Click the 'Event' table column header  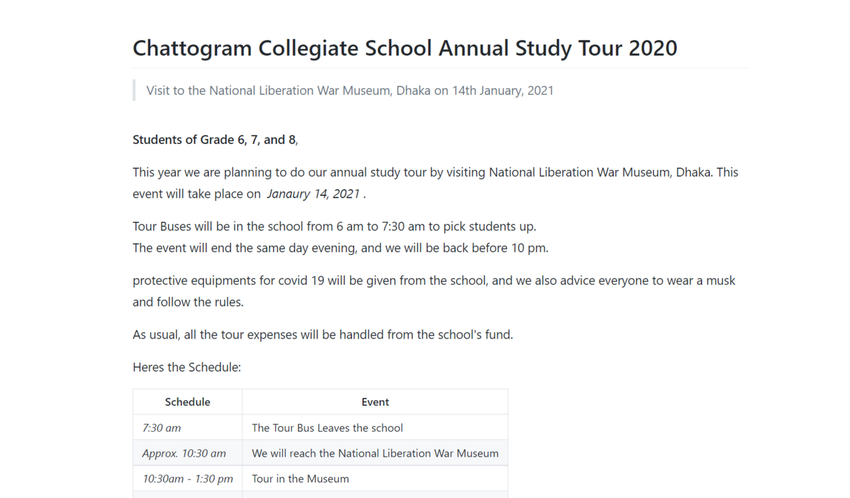pyautogui.click(x=375, y=402)
